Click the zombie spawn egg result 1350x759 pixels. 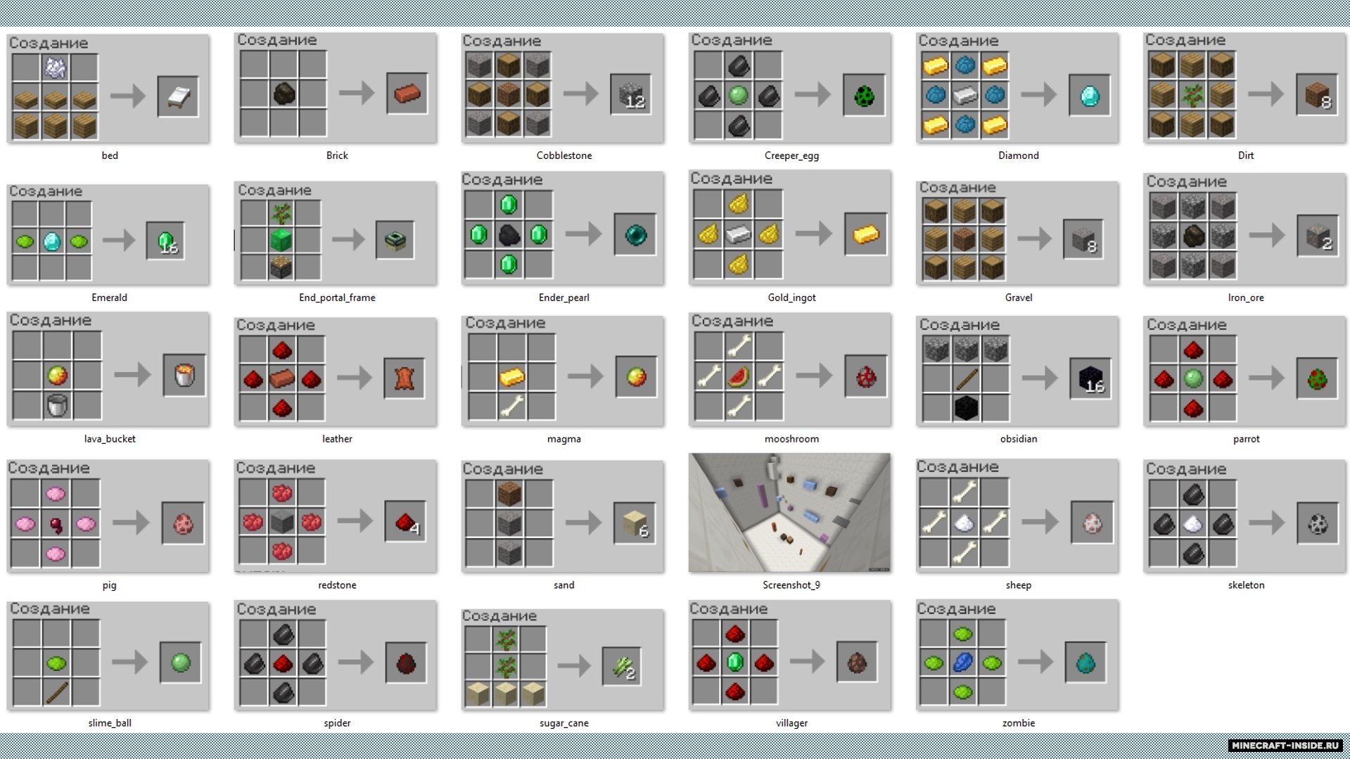tap(1085, 662)
